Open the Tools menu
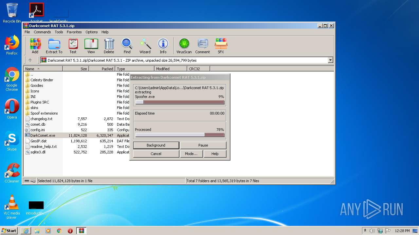This screenshot has width=419, height=235. pyautogui.click(x=59, y=32)
